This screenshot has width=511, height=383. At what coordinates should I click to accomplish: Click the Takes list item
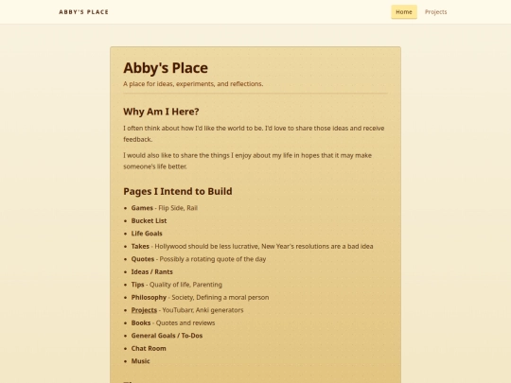(x=253, y=246)
